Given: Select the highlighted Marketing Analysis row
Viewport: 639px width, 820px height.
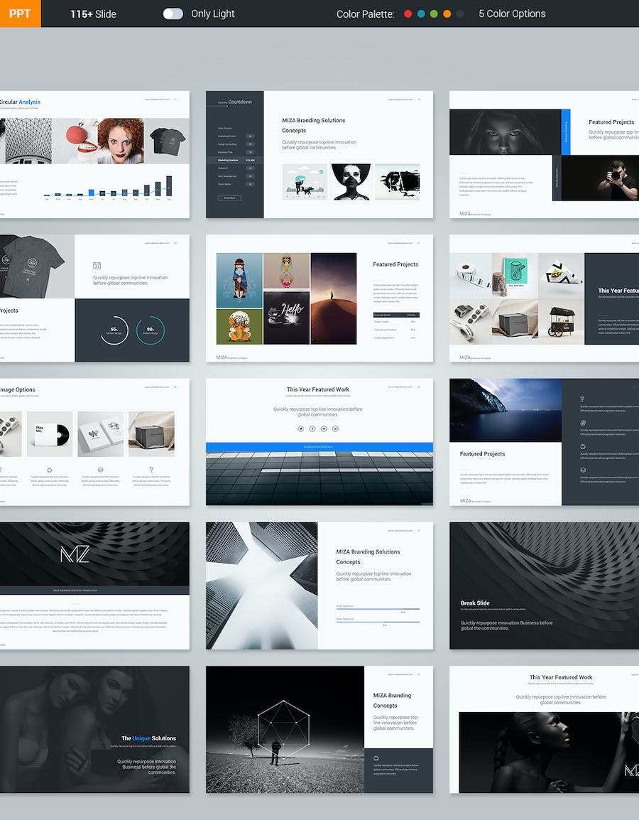Looking at the screenshot, I should tap(235, 161).
